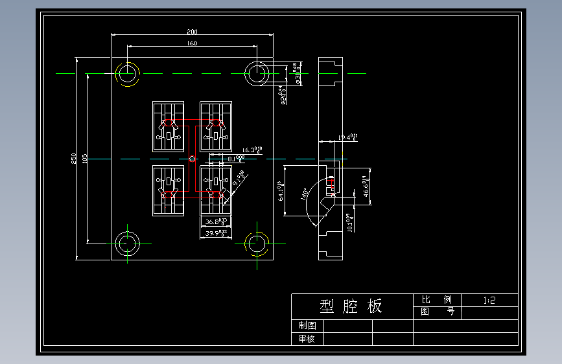Click the 制图 label in title block
This screenshot has width=562, height=364.
307,325
